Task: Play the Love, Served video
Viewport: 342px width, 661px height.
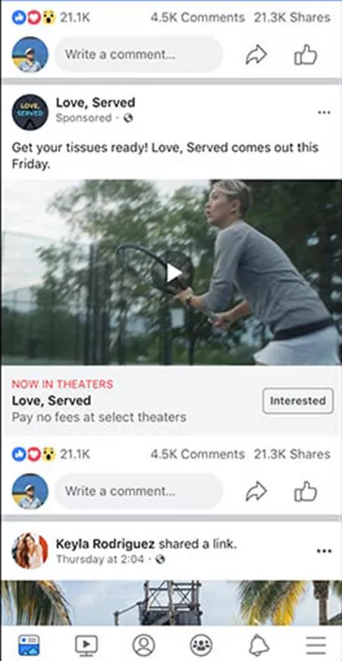Action: tap(174, 273)
